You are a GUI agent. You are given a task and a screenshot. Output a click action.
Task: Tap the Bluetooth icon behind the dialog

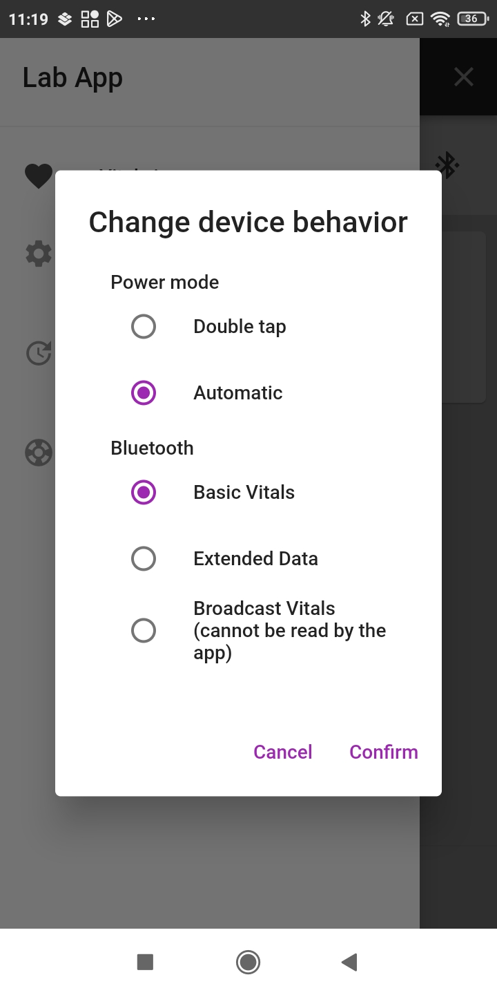[x=447, y=165]
